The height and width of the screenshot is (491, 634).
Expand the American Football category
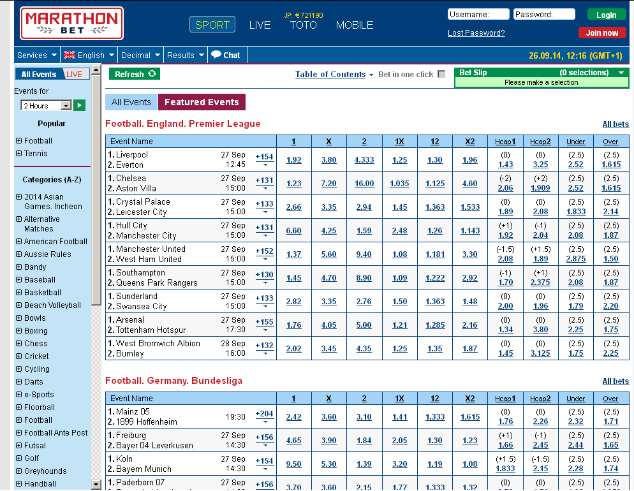18,242
